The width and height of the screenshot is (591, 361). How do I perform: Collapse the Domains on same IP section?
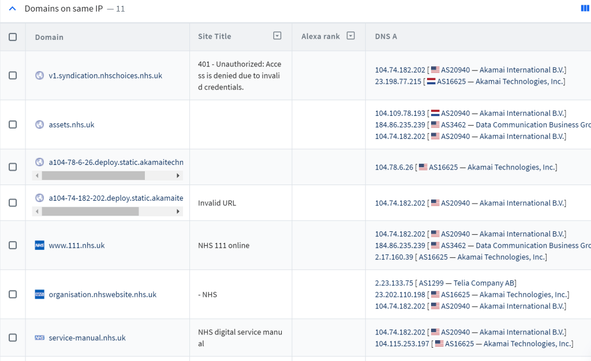coord(12,9)
